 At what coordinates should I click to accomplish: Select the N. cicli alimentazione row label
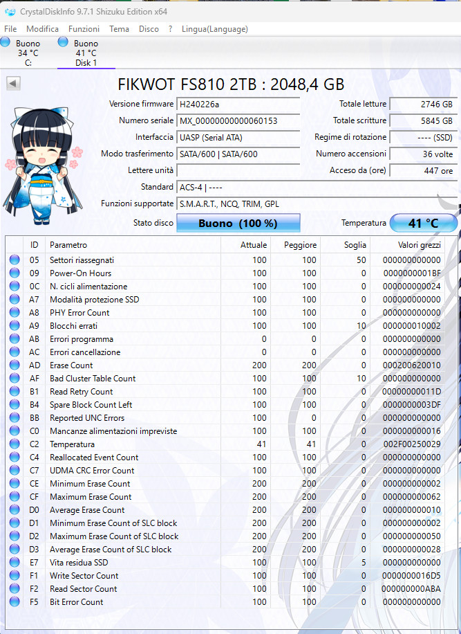(x=88, y=287)
